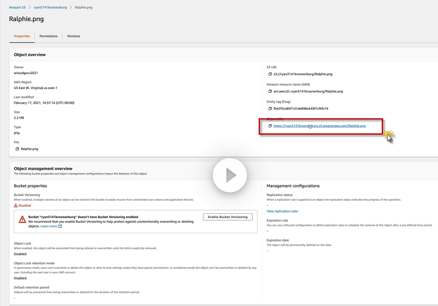The image size is (438, 306).
Task: Click the chevron after the Amazon S3 breadcrumb
Action: pyautogui.click(x=29, y=7)
